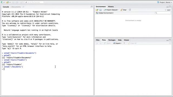Maximize the Plots pane
This screenshot has width=173, height=97.
(170, 40)
